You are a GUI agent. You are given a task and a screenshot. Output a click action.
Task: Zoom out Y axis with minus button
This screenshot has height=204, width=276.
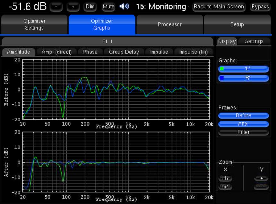pos(261,187)
